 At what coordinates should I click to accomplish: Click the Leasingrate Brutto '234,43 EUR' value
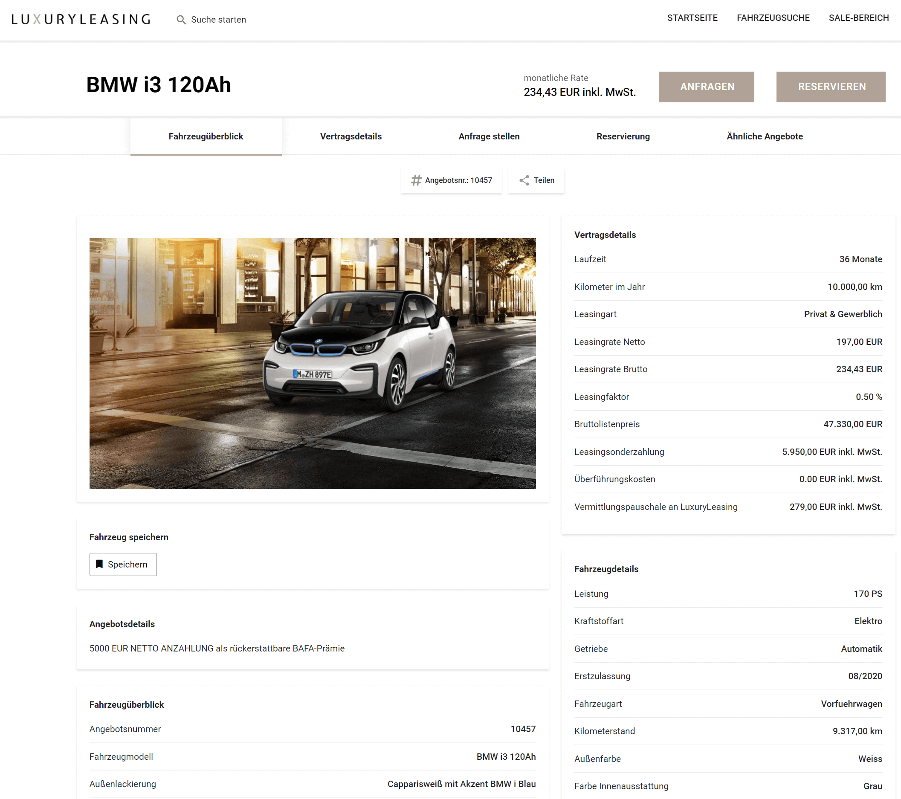pos(859,369)
